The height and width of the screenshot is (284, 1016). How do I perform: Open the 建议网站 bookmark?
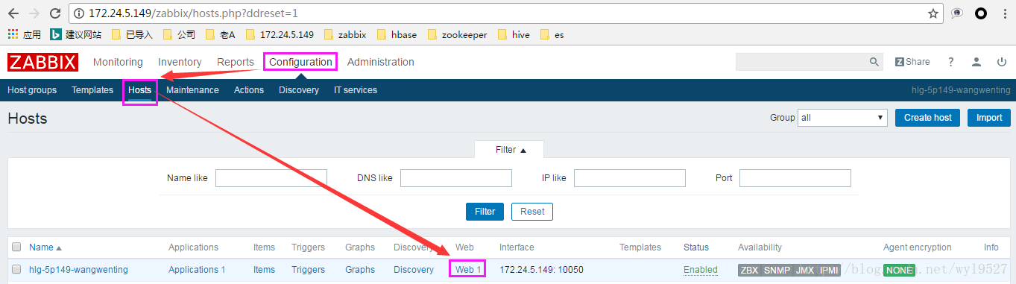(75, 34)
